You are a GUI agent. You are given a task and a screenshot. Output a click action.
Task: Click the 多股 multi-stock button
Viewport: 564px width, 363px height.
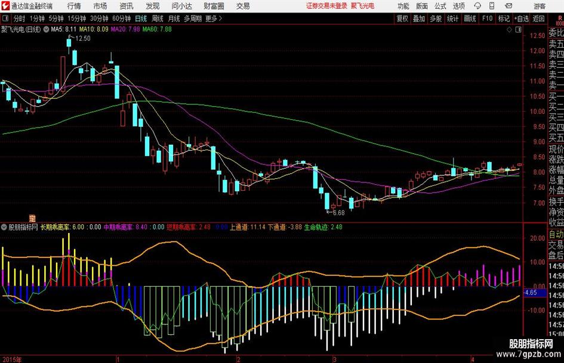436,18
